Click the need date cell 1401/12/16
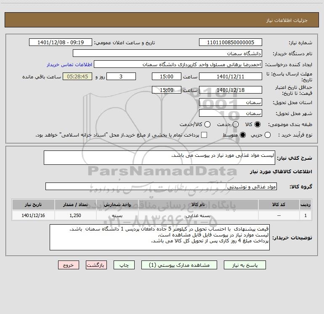The image size is (324, 314). (33, 215)
